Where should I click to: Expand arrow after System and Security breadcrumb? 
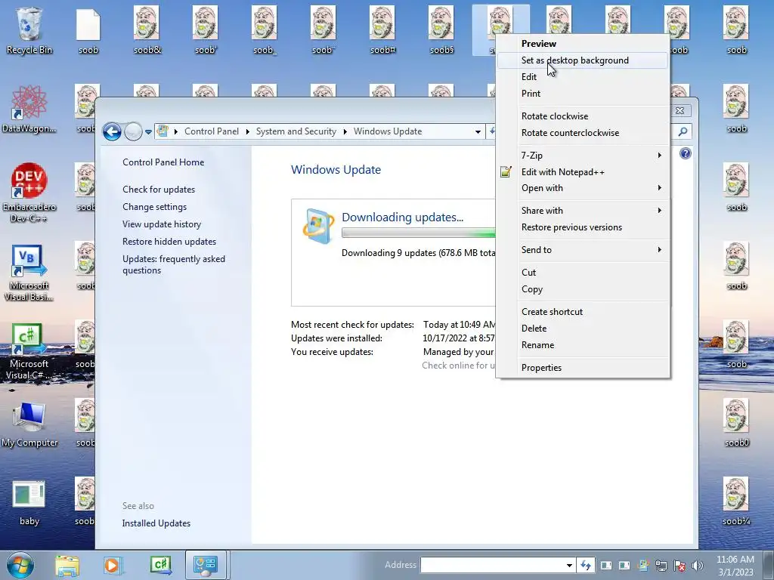345,131
